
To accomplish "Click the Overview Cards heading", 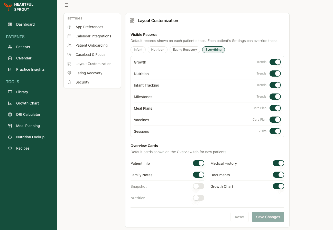I will pyautogui.click(x=144, y=146).
